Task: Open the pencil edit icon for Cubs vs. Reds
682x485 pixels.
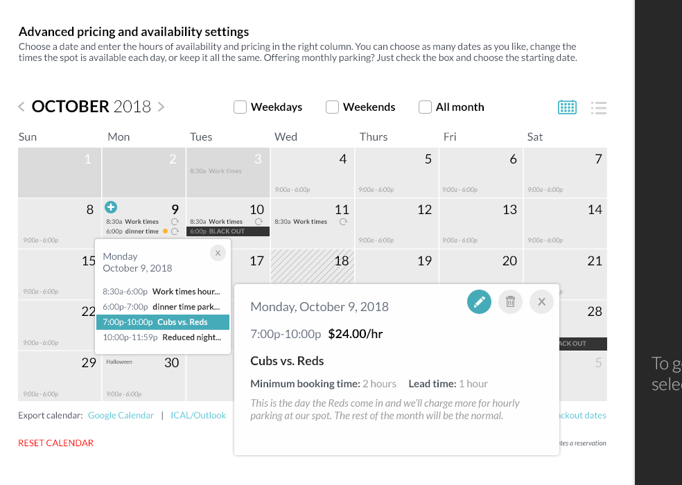Action: 479,301
